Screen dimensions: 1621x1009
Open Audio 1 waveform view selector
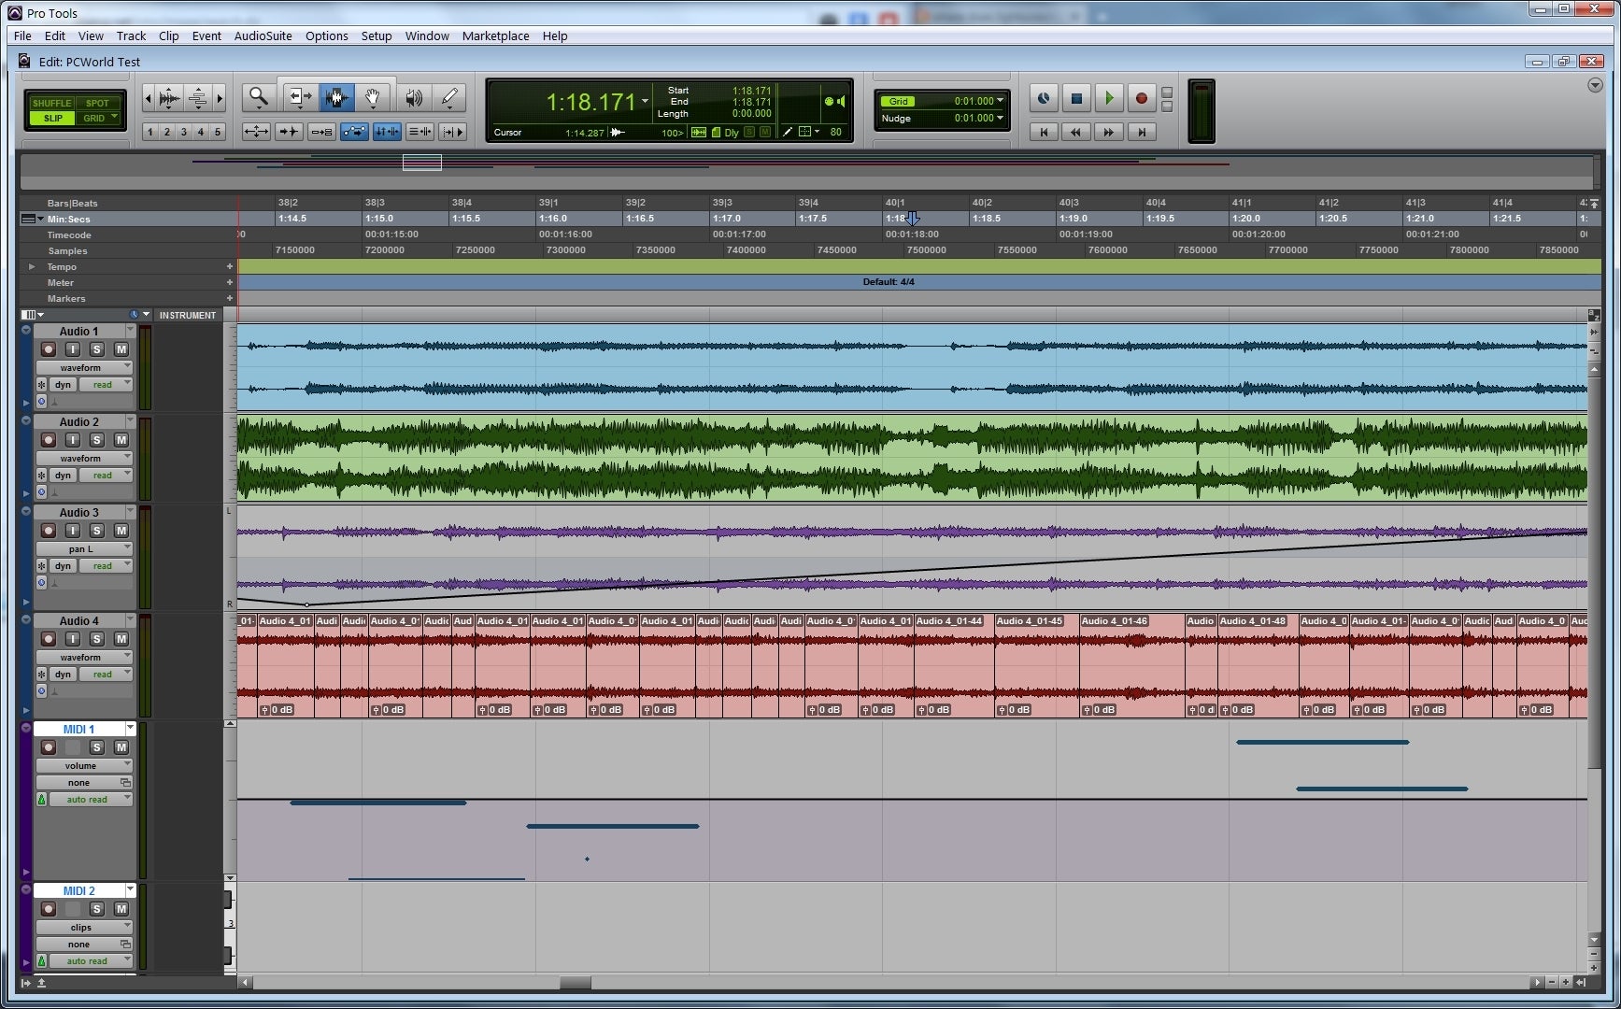[x=84, y=367]
